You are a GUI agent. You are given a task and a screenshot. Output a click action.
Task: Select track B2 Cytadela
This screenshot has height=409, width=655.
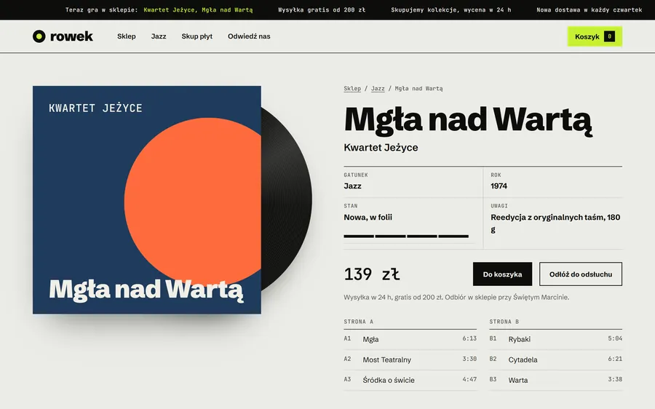tap(555, 360)
